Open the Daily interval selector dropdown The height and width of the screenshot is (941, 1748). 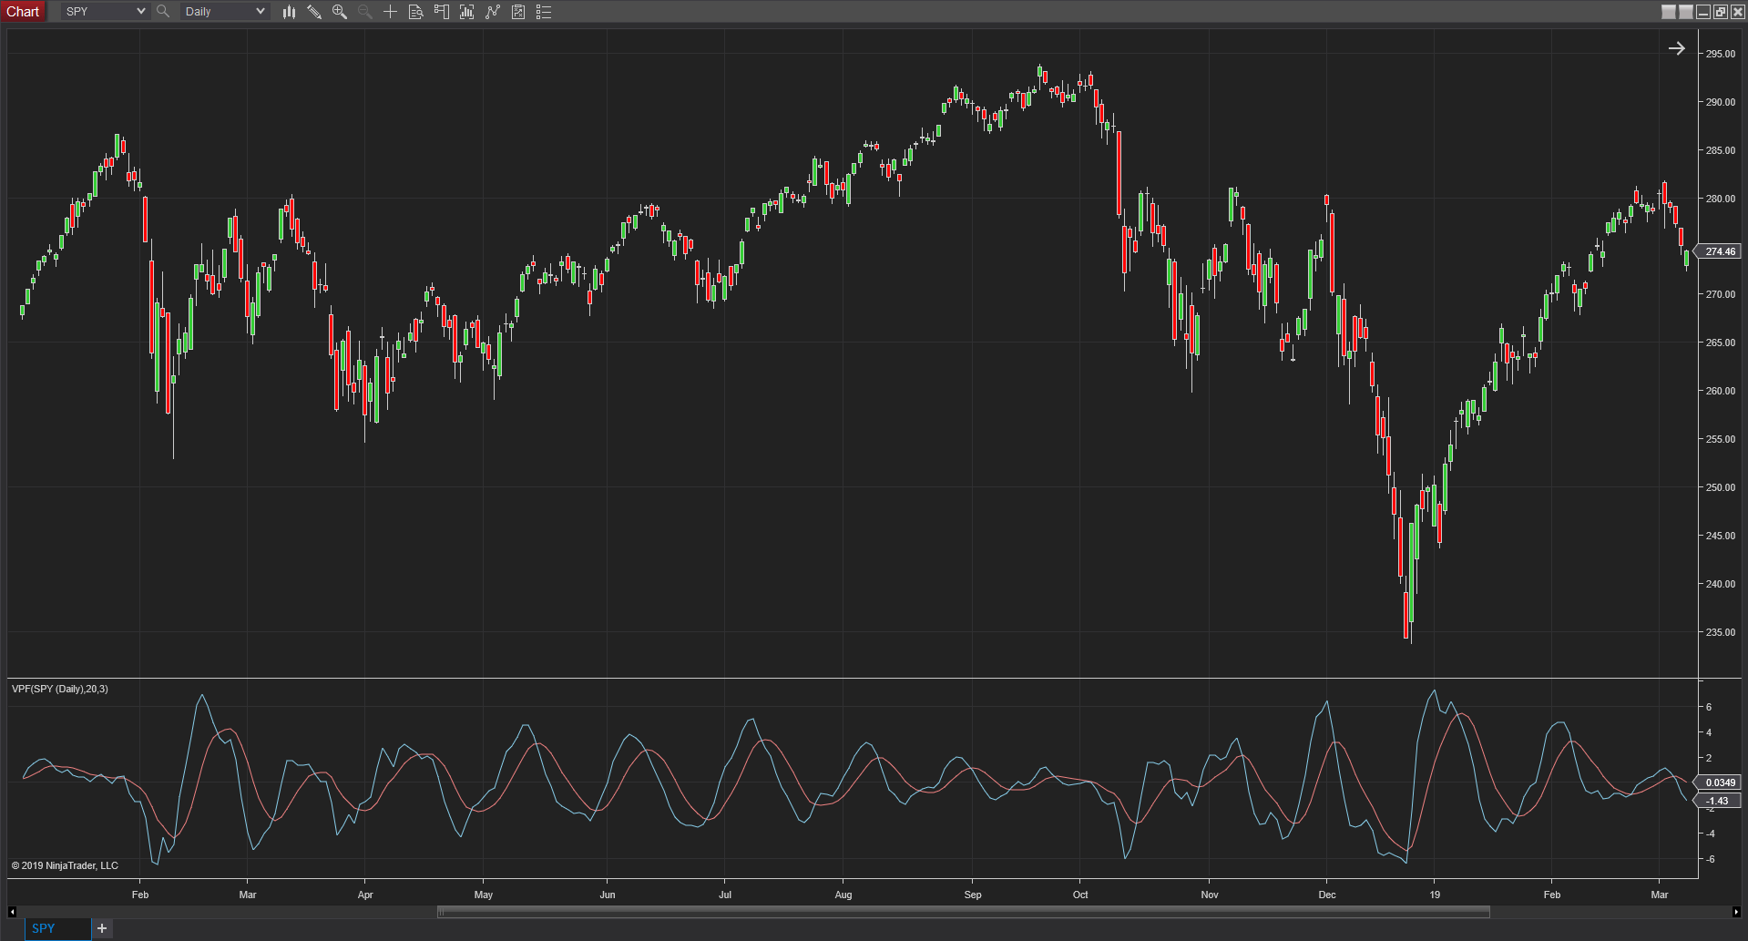click(224, 12)
